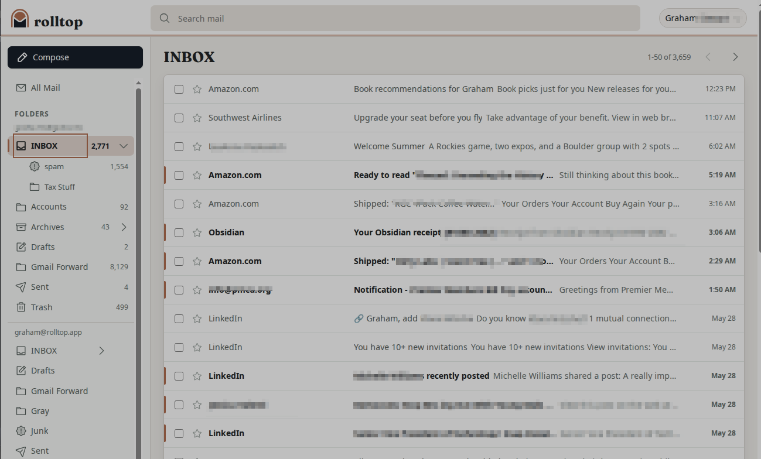Click the FOLDERS heading

(x=32, y=114)
